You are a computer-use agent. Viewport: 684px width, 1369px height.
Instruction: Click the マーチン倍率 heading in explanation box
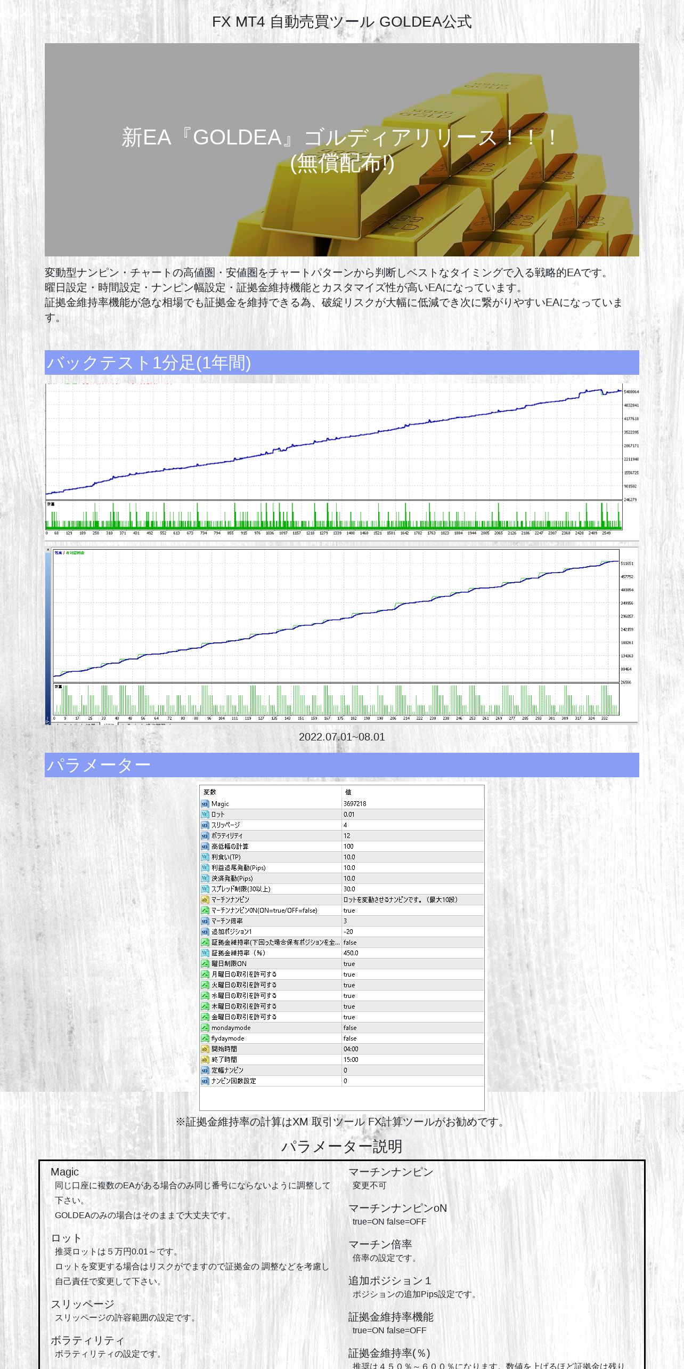coord(380,1244)
